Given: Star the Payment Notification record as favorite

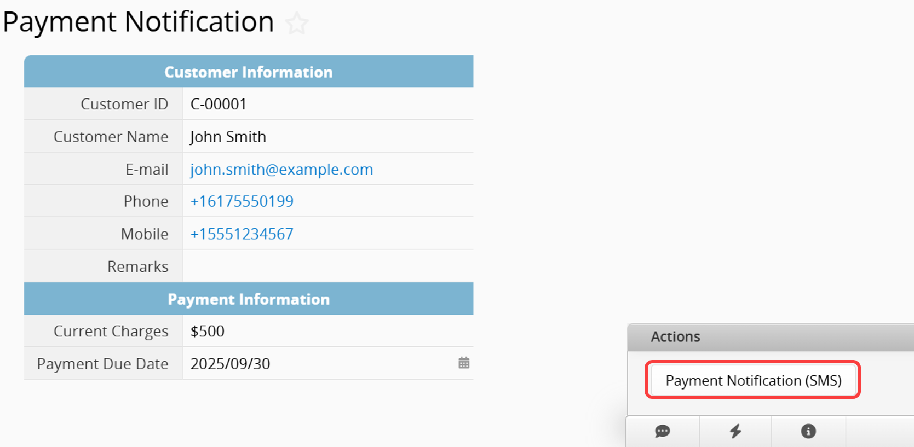Looking at the screenshot, I should 297,24.
